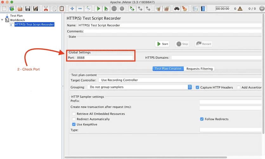
Task: Click the Prefix input field
Action: pos(230,102)
